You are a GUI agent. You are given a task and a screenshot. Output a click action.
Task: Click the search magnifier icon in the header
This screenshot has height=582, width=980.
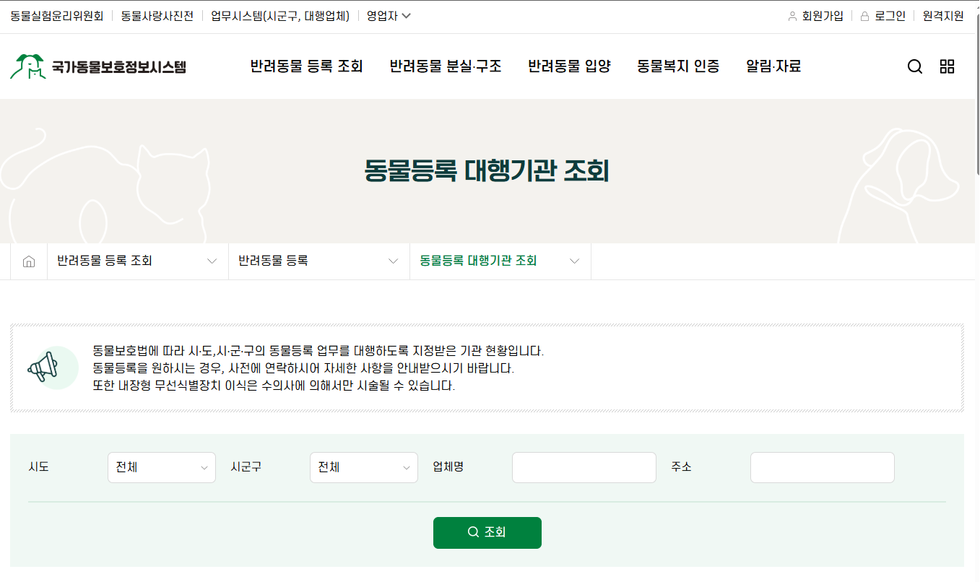click(915, 66)
